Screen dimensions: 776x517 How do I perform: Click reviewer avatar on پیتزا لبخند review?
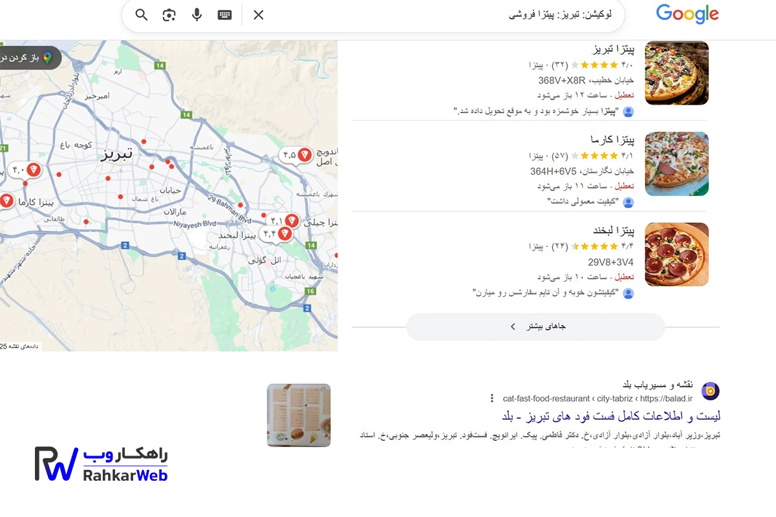point(629,293)
